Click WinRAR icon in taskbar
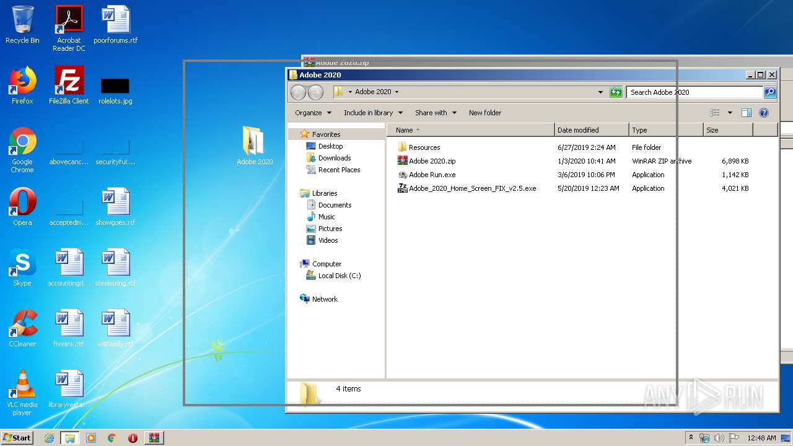This screenshot has width=793, height=446. click(154, 438)
